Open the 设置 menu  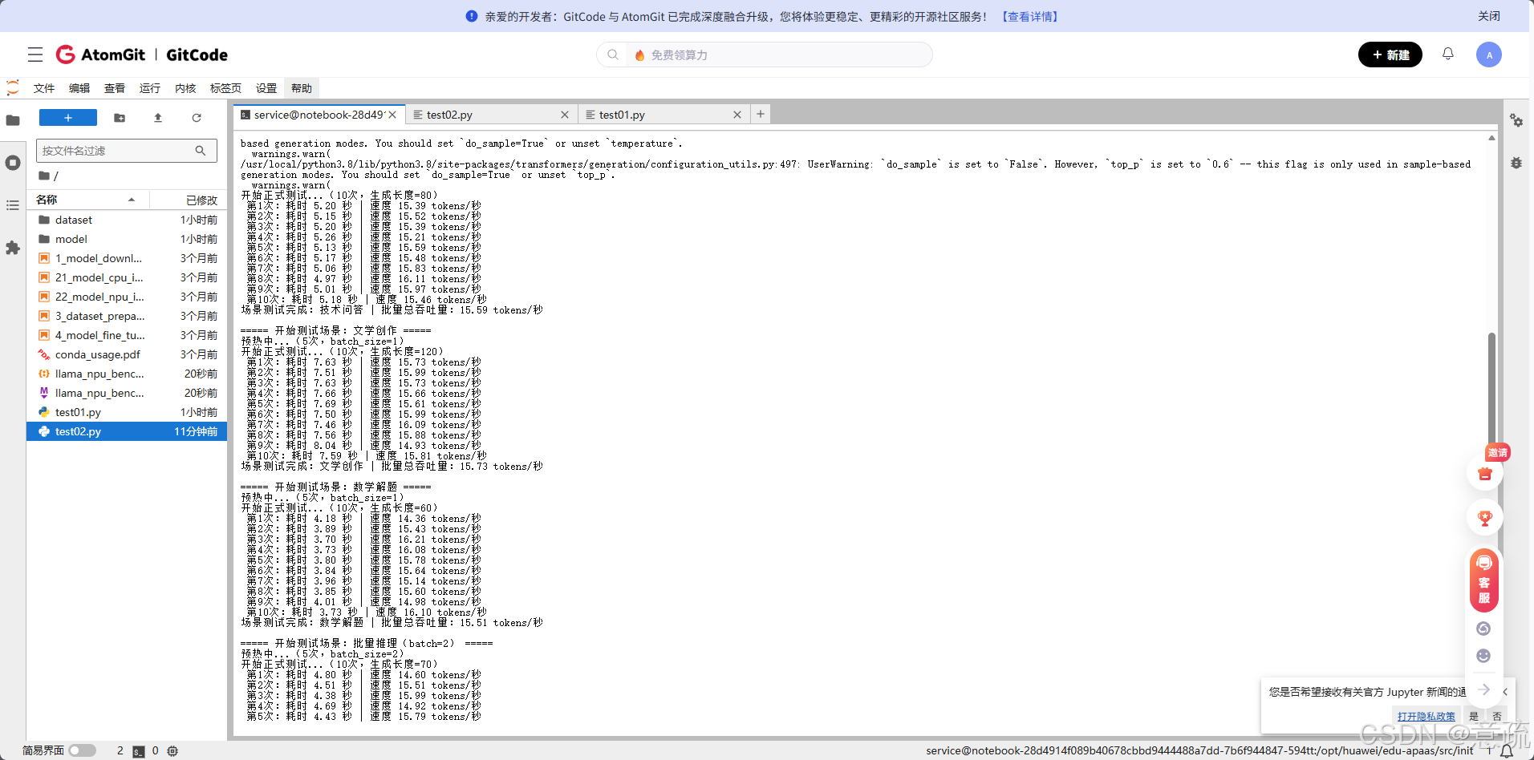tap(266, 88)
